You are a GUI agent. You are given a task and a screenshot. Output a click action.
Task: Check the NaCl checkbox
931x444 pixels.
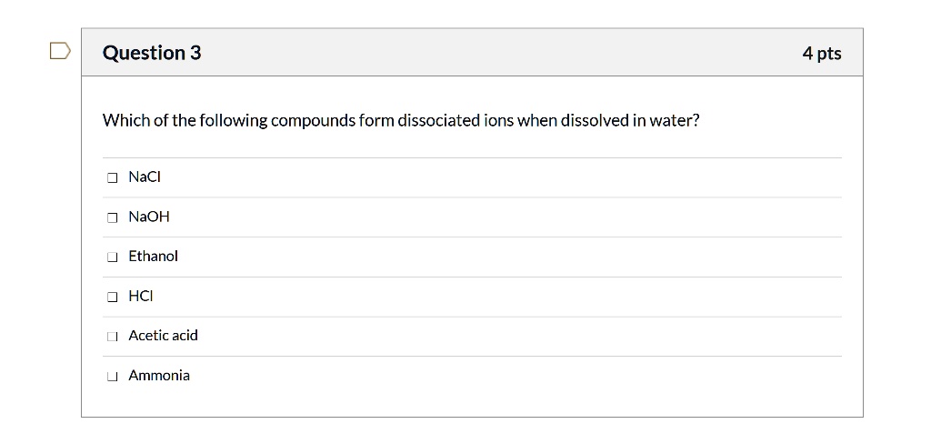[112, 177]
